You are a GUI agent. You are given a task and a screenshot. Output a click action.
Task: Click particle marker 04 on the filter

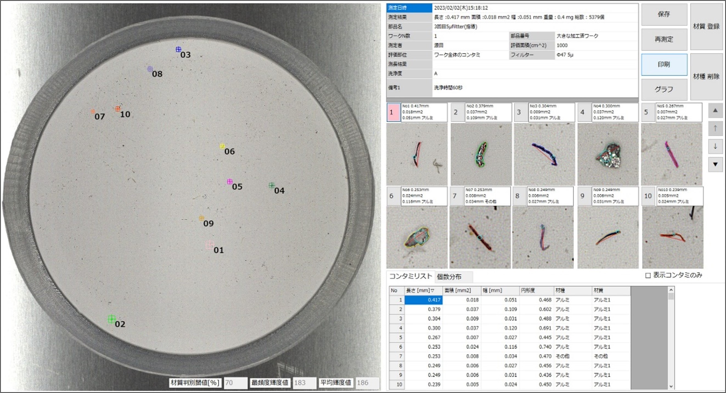pyautogui.click(x=271, y=185)
